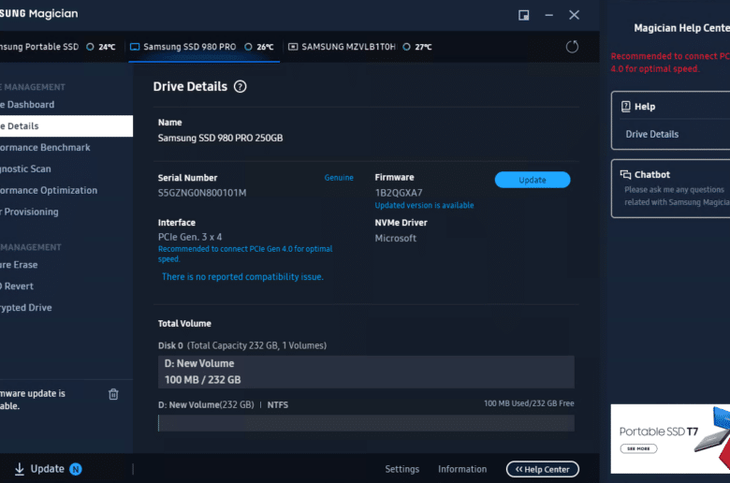The width and height of the screenshot is (730, 483).
Task: Click 'There is no reported compatibility issue' link
Action: coord(242,277)
